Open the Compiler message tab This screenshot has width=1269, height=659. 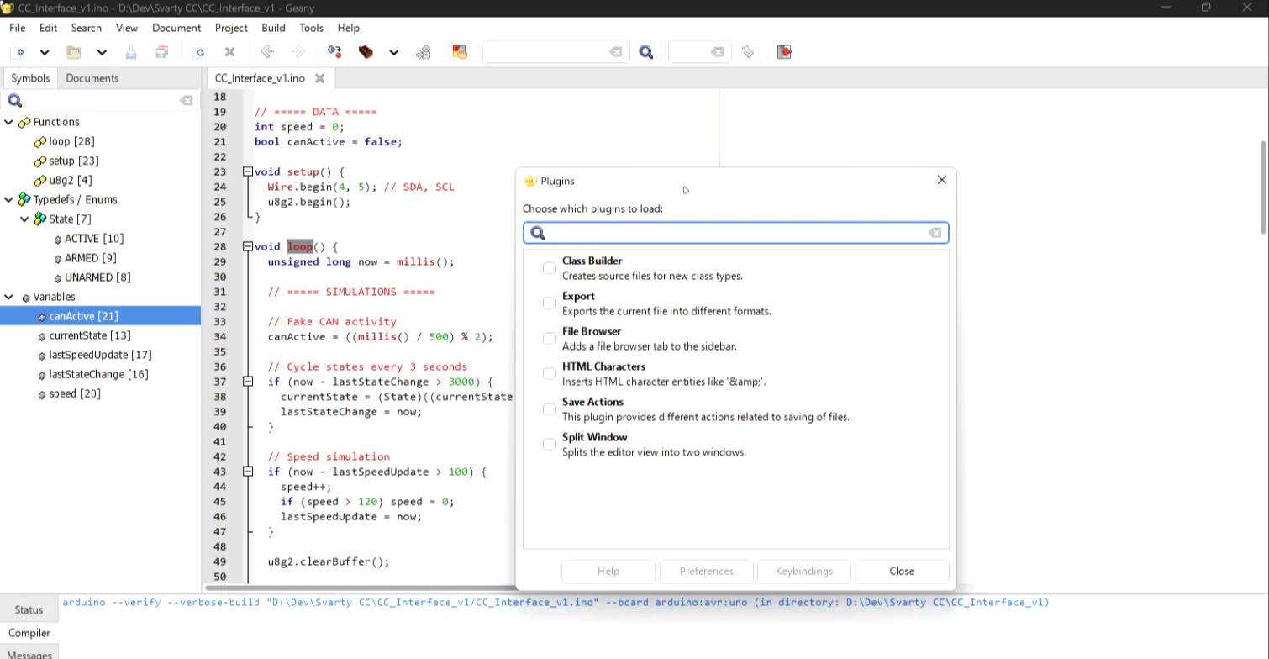(x=29, y=633)
